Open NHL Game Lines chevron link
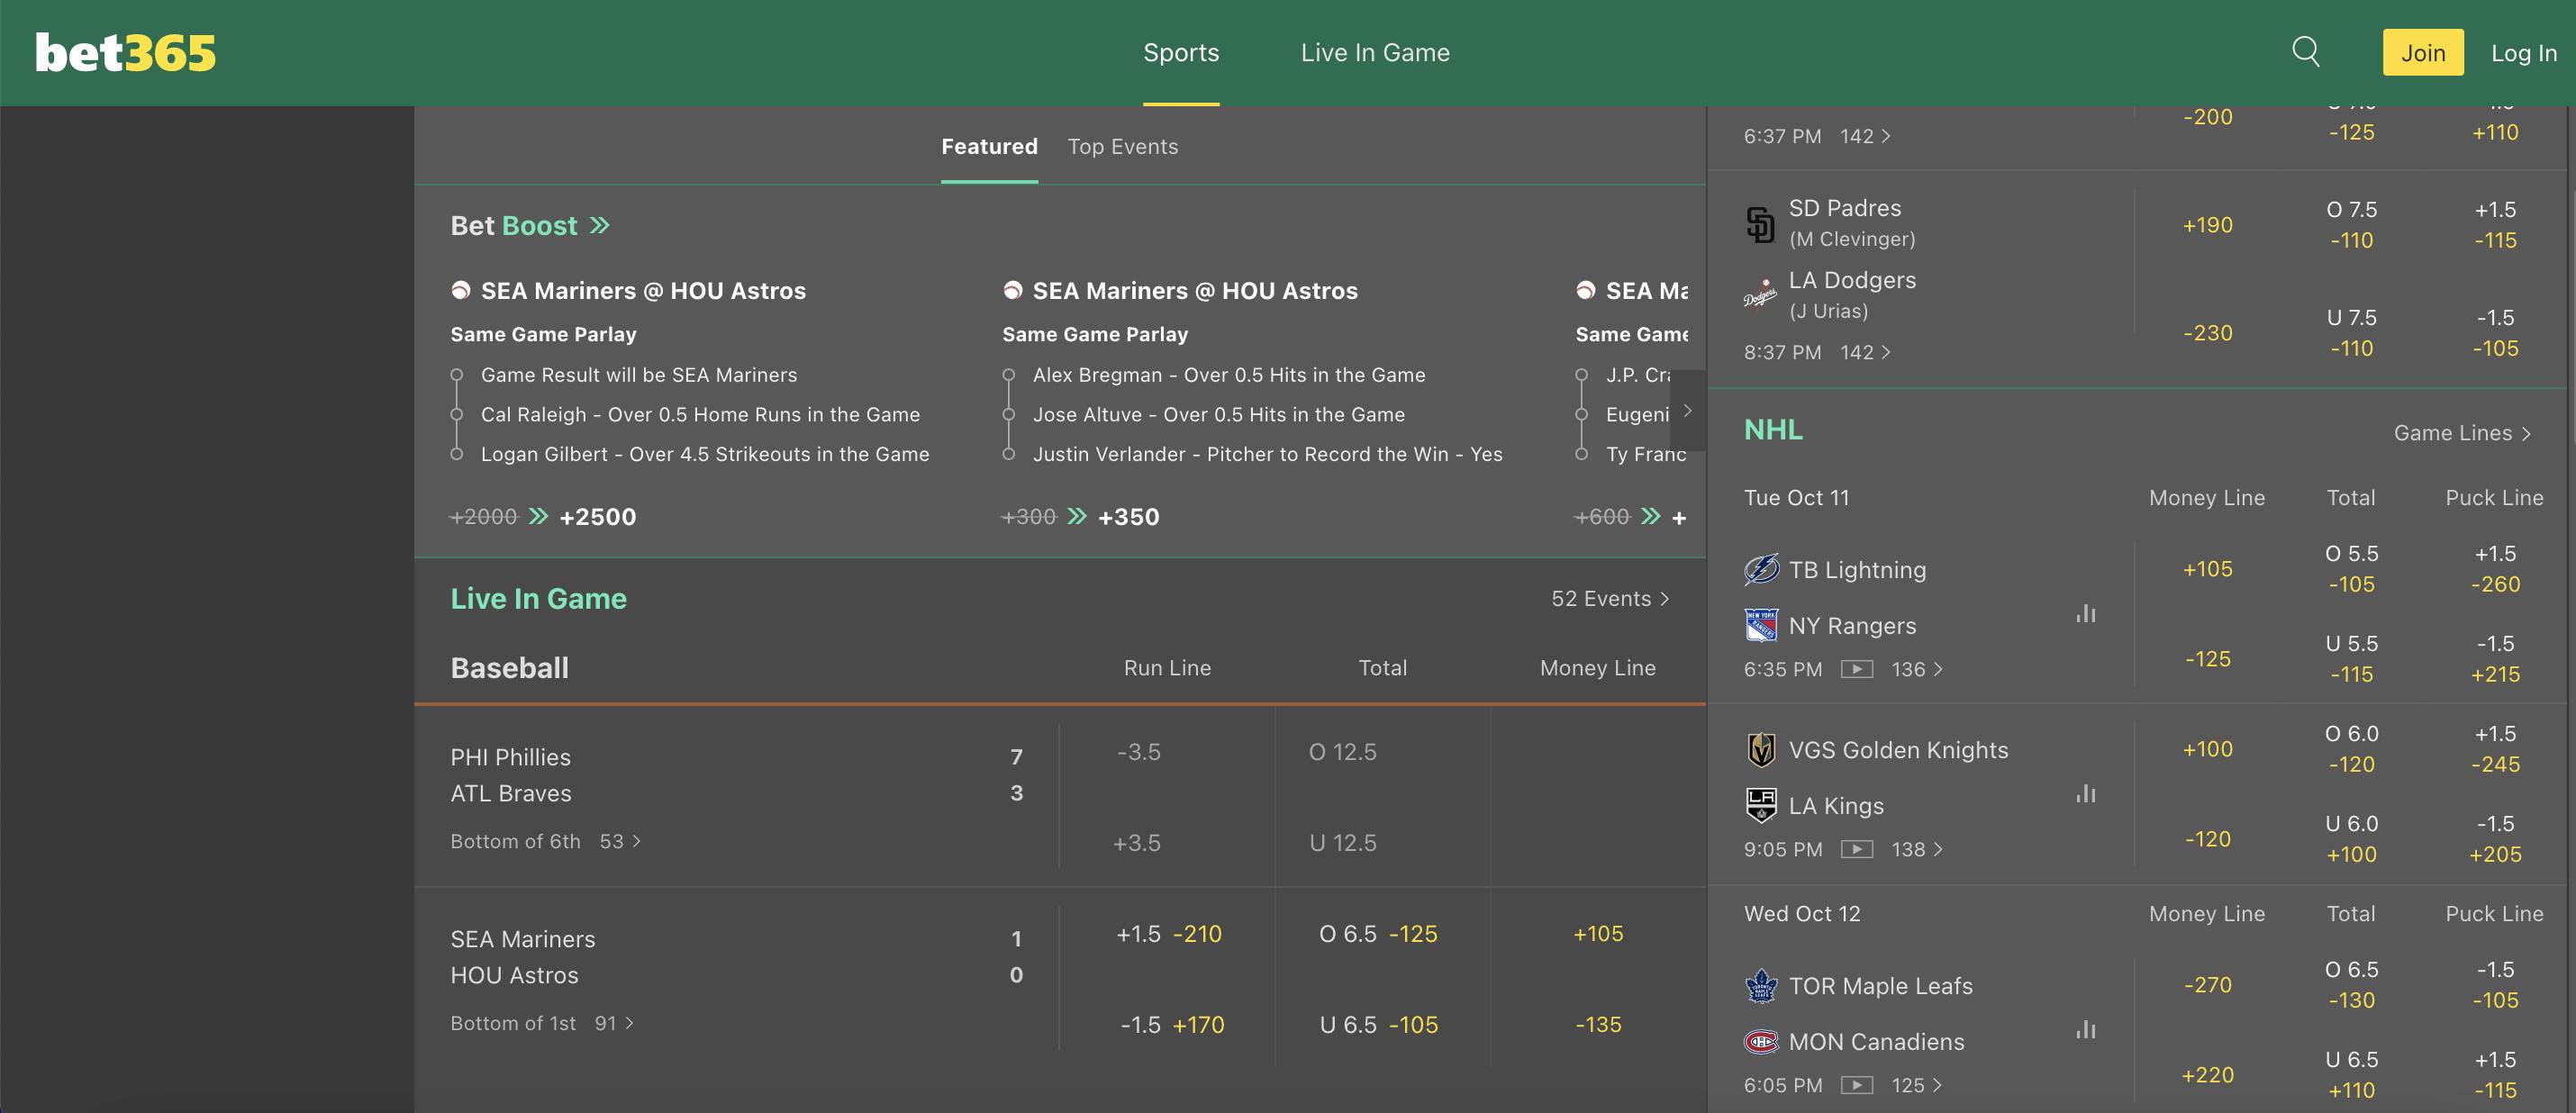This screenshot has width=2576, height=1113. [2461, 433]
